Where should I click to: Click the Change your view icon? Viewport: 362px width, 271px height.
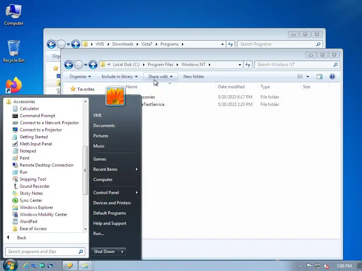point(300,77)
